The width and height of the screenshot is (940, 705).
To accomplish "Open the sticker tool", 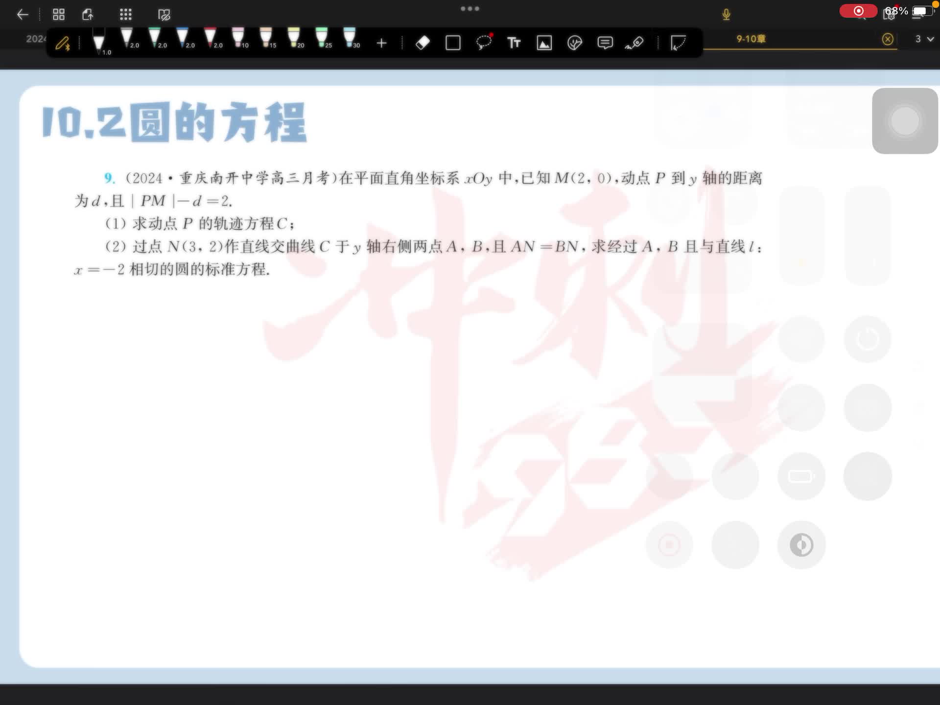I will pos(574,43).
